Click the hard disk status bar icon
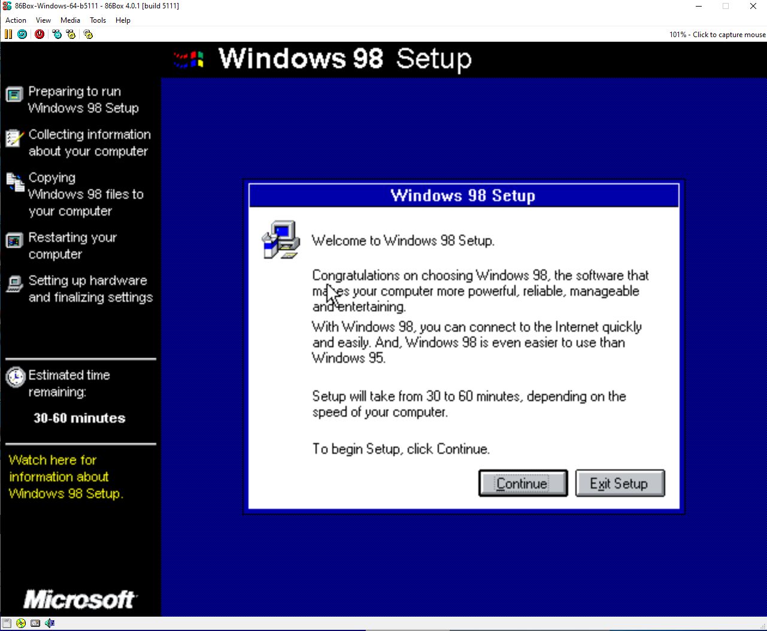This screenshot has height=631, width=767. [35, 623]
